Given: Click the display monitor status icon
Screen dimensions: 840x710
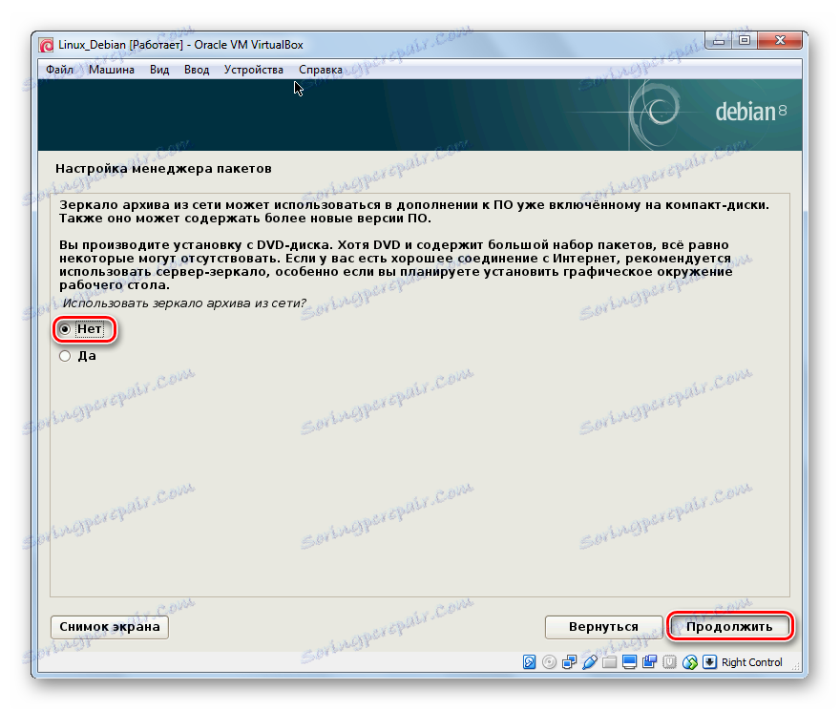Looking at the screenshot, I should [629, 662].
